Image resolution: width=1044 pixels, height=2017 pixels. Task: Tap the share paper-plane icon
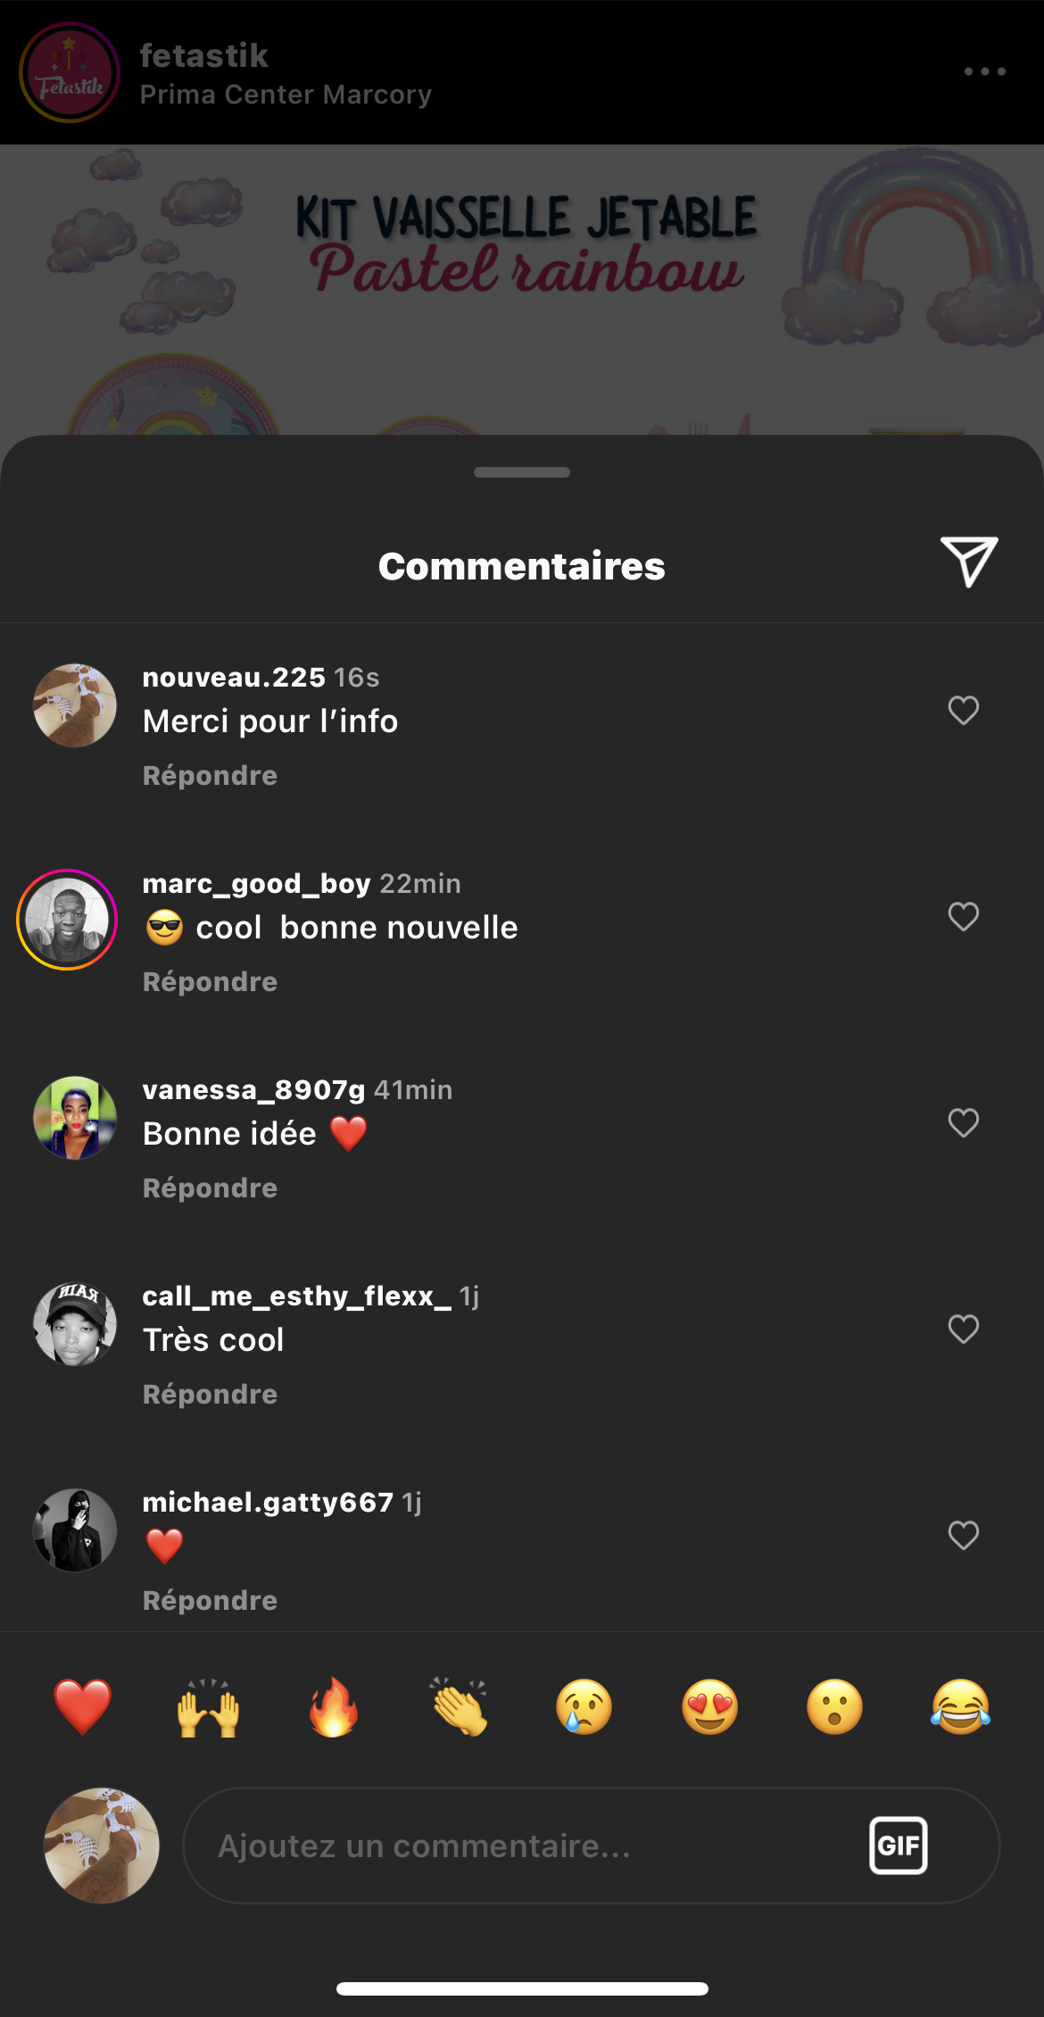[x=968, y=562]
